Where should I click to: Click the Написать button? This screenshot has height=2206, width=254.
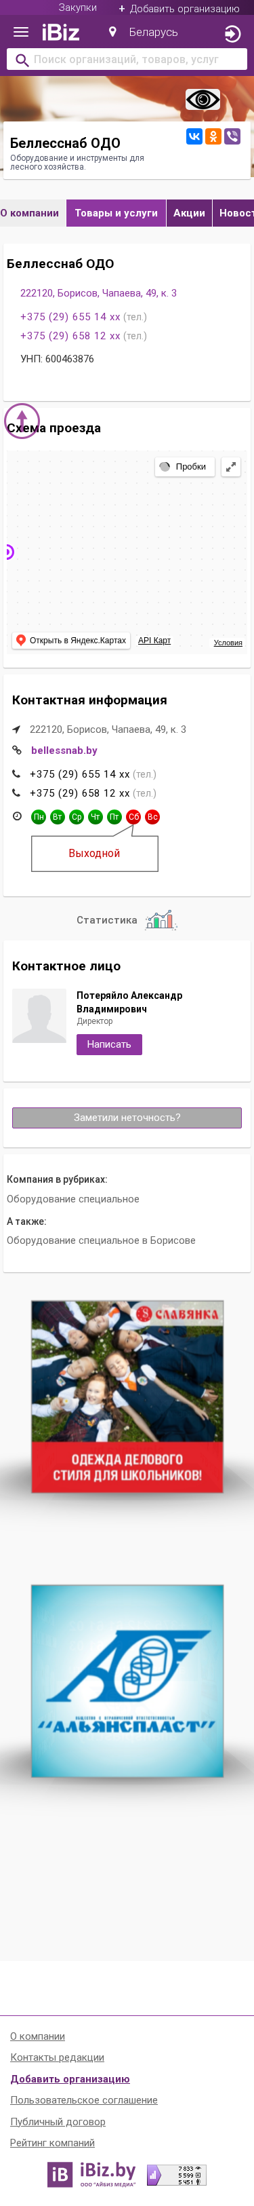click(x=110, y=1044)
